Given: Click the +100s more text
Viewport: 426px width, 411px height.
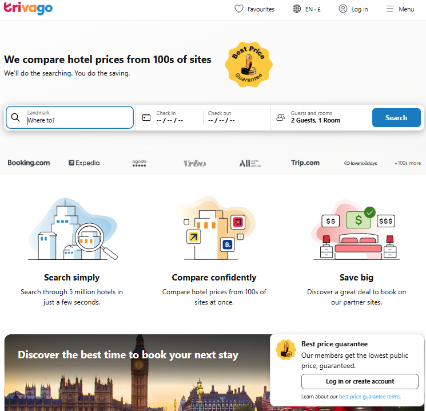Looking at the screenshot, I should coord(408,163).
